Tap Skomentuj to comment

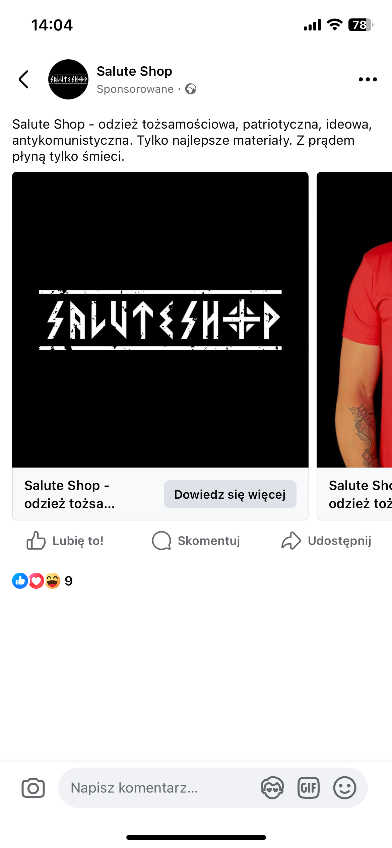[196, 541]
